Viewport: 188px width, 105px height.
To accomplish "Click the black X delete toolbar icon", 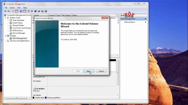I will coord(32,11).
